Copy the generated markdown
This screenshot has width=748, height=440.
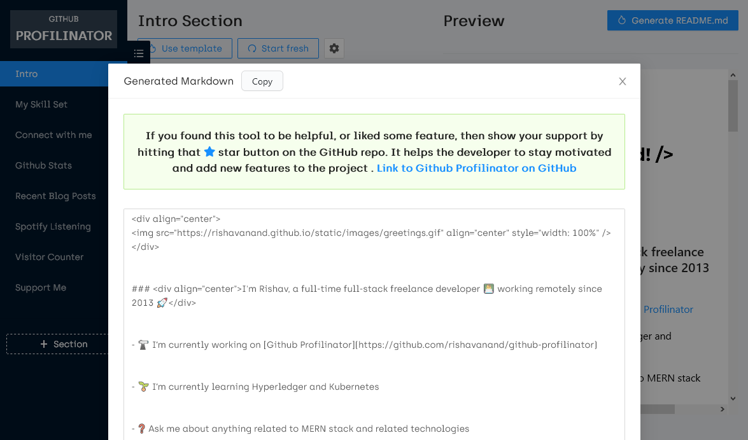(x=262, y=81)
